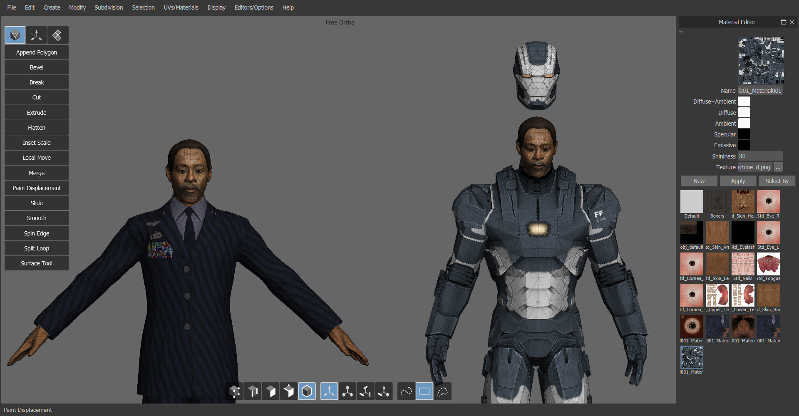Viewport: 799px width, 416px height.
Task: Open the Specular color swatch
Action: 744,134
